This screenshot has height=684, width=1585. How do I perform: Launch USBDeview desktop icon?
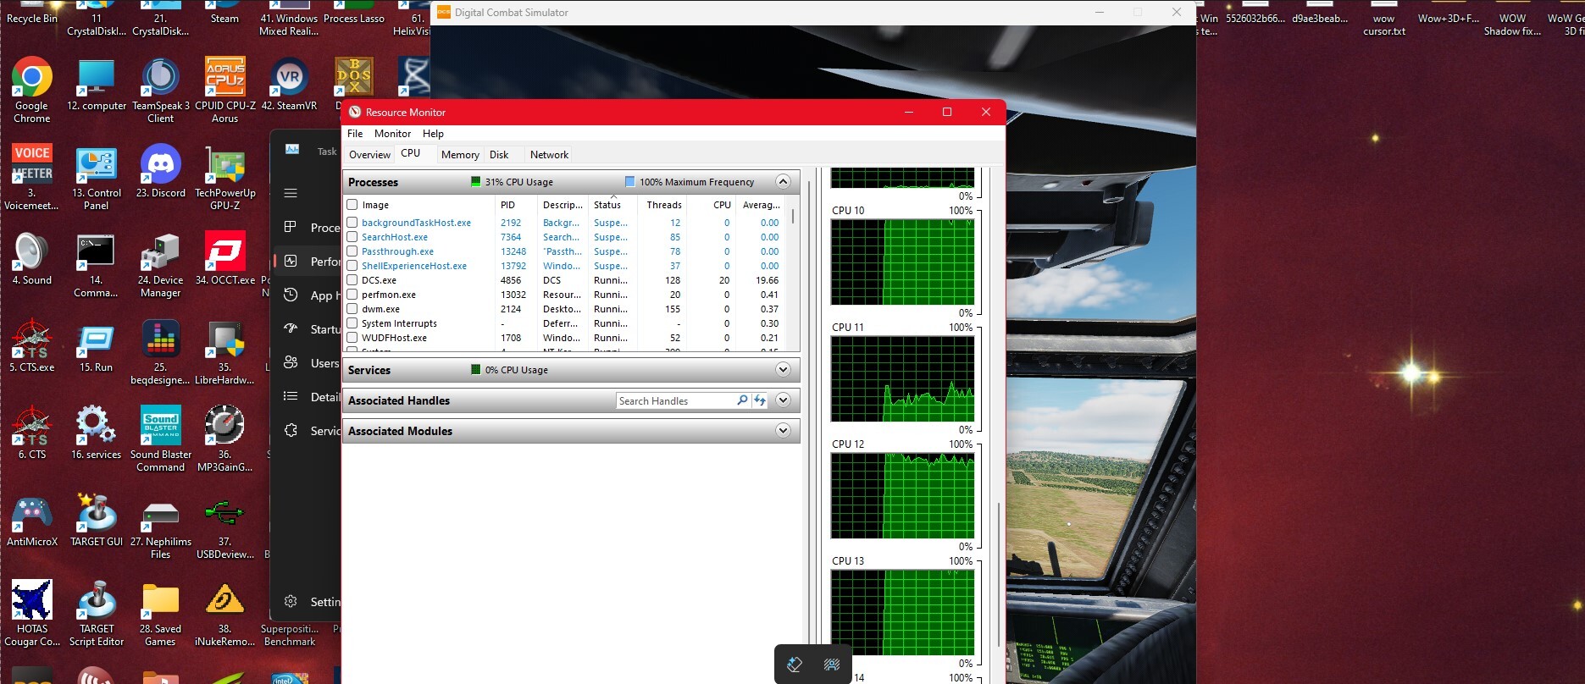pos(224,526)
